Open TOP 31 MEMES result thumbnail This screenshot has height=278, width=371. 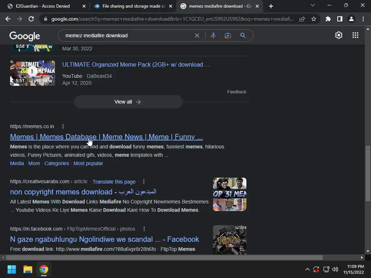229,194
